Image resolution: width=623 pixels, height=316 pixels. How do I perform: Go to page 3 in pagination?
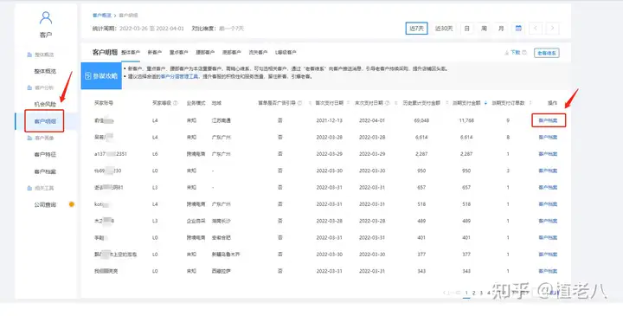coord(481,293)
